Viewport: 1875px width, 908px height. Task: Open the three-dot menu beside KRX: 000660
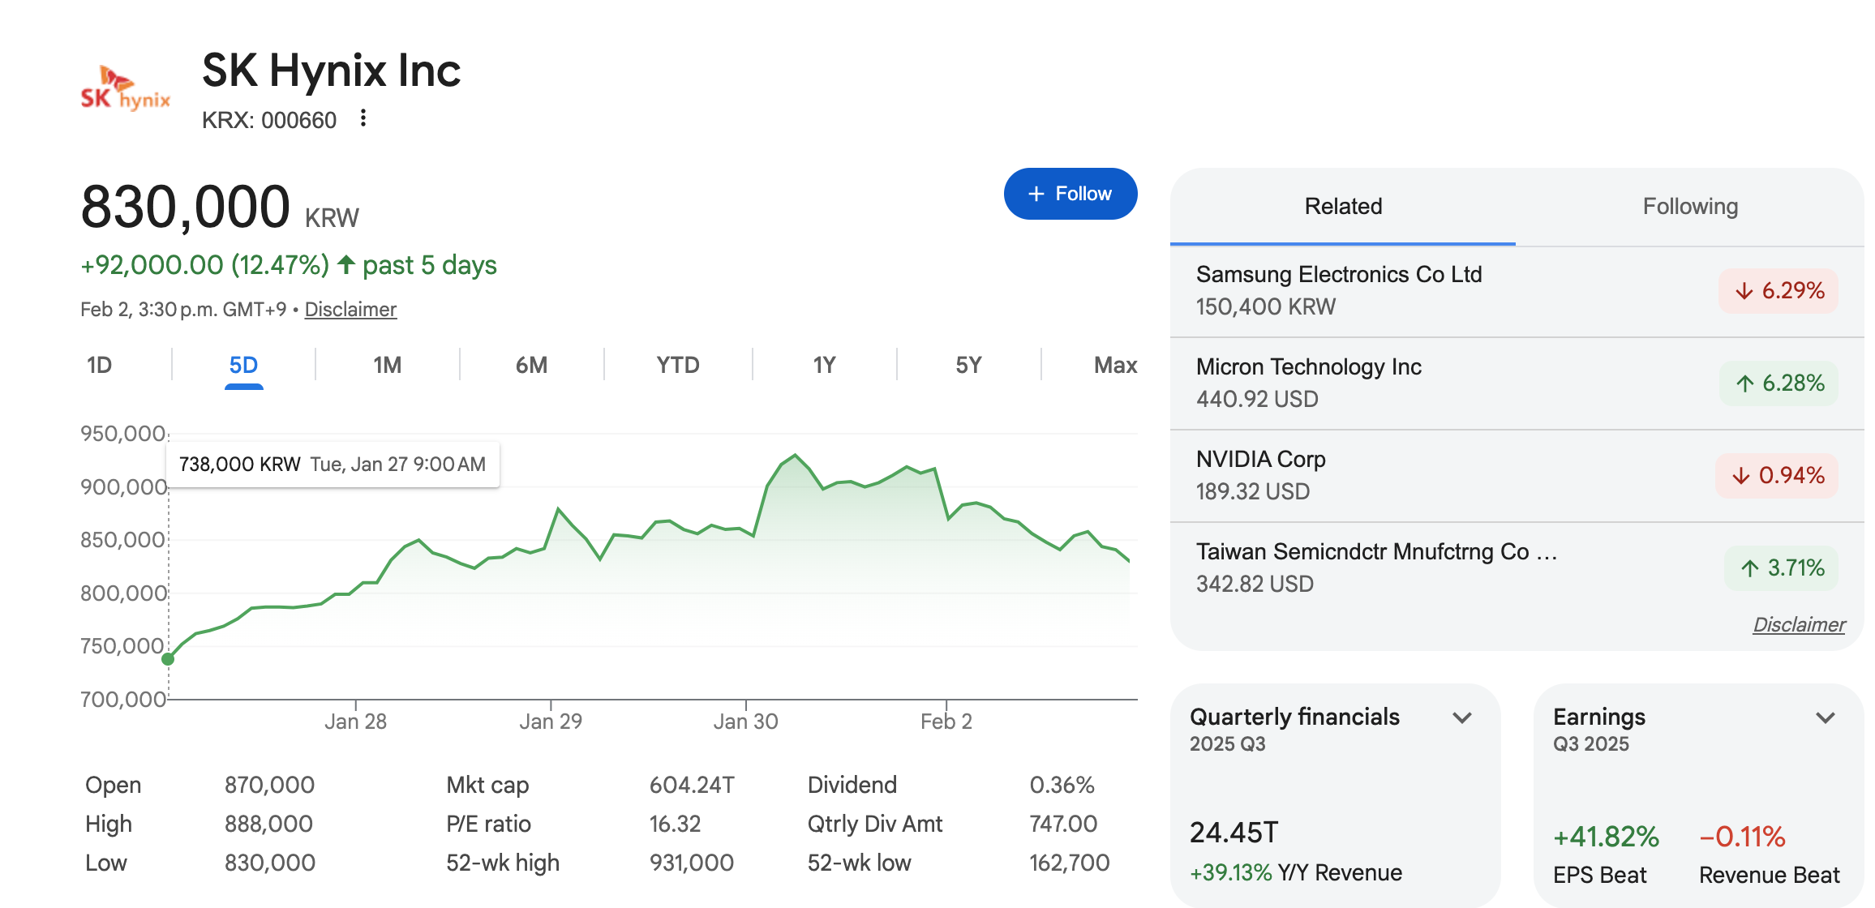[x=363, y=118]
